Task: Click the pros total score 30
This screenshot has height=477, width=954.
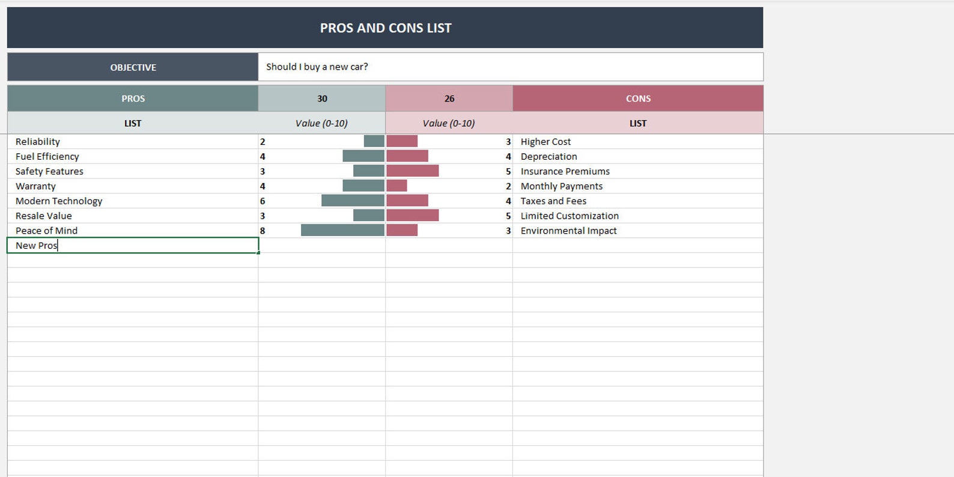Action: pos(322,99)
